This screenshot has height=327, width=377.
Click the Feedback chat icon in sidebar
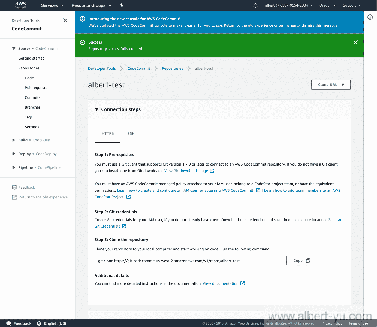tap(14, 187)
